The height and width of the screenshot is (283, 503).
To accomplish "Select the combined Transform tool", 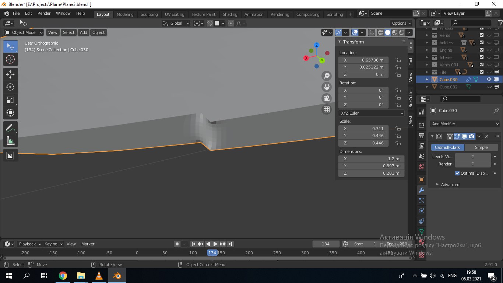I will click(x=10, y=113).
